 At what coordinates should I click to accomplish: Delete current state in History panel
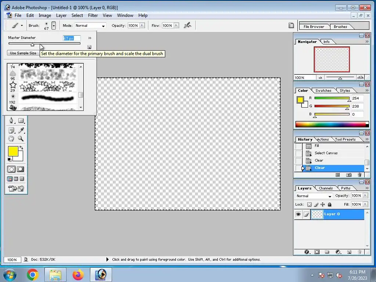(359, 175)
